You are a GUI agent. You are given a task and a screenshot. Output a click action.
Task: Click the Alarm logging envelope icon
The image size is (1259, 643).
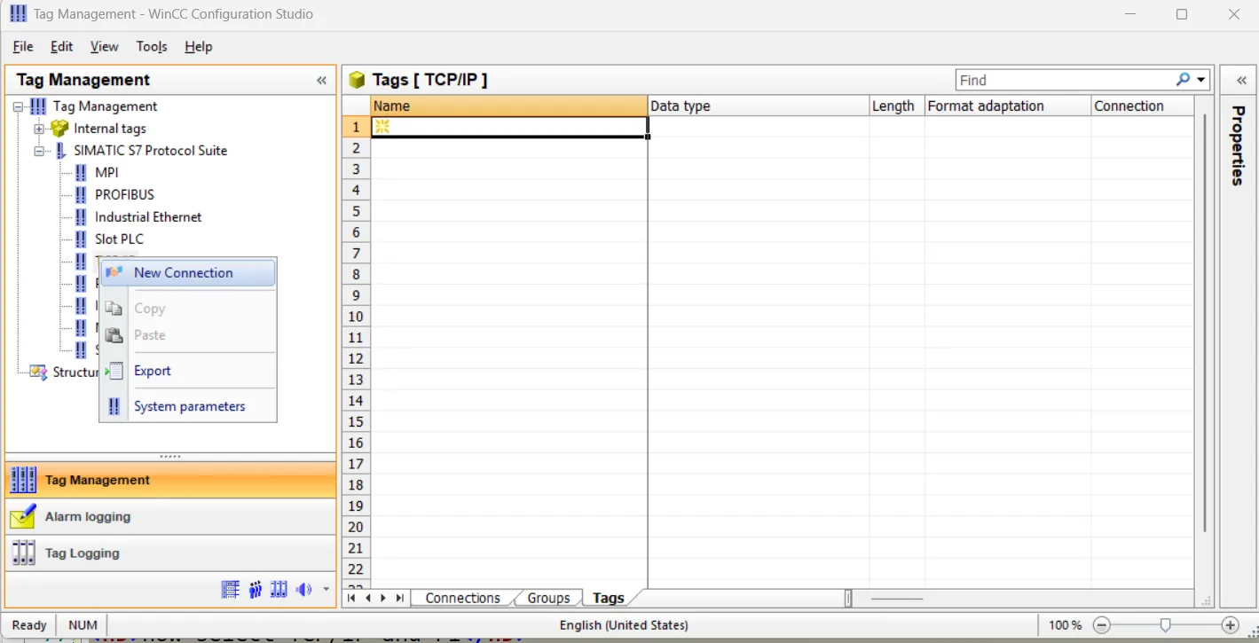point(23,516)
